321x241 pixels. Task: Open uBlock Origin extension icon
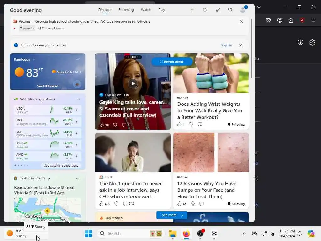[302, 20]
